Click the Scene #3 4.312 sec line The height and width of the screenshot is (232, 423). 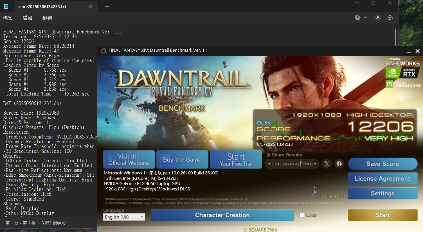pyautogui.click(x=37, y=79)
